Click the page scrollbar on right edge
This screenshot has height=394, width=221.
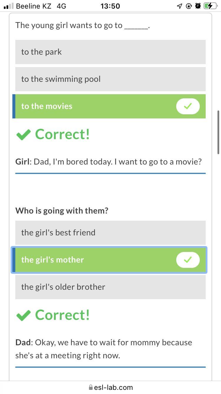[x=218, y=132]
